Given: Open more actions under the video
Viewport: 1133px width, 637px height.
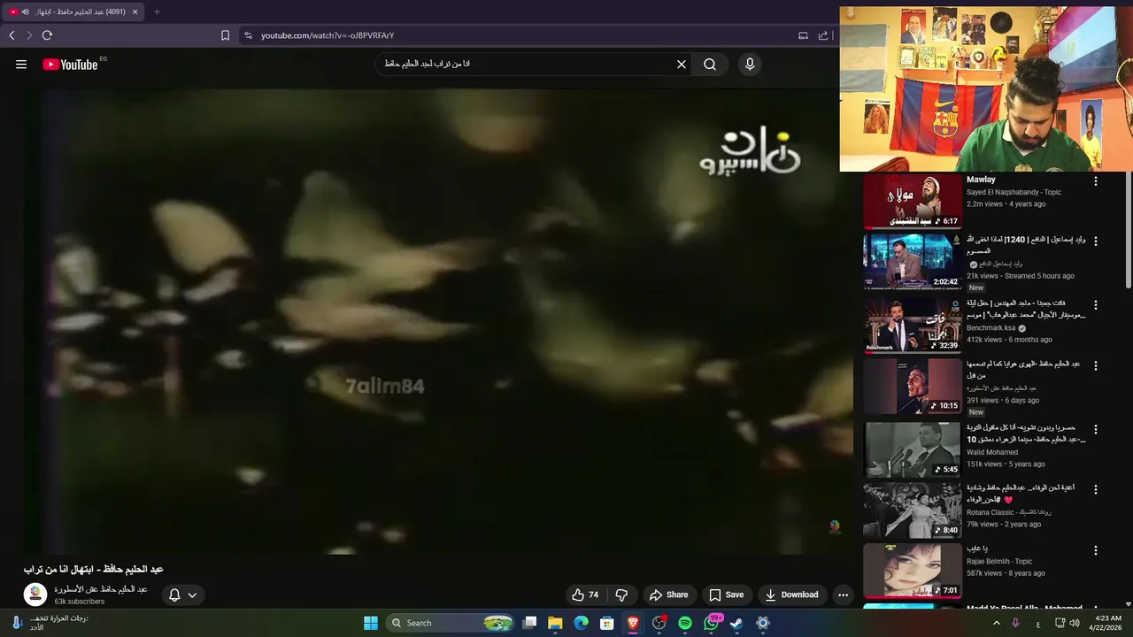Looking at the screenshot, I should point(843,595).
